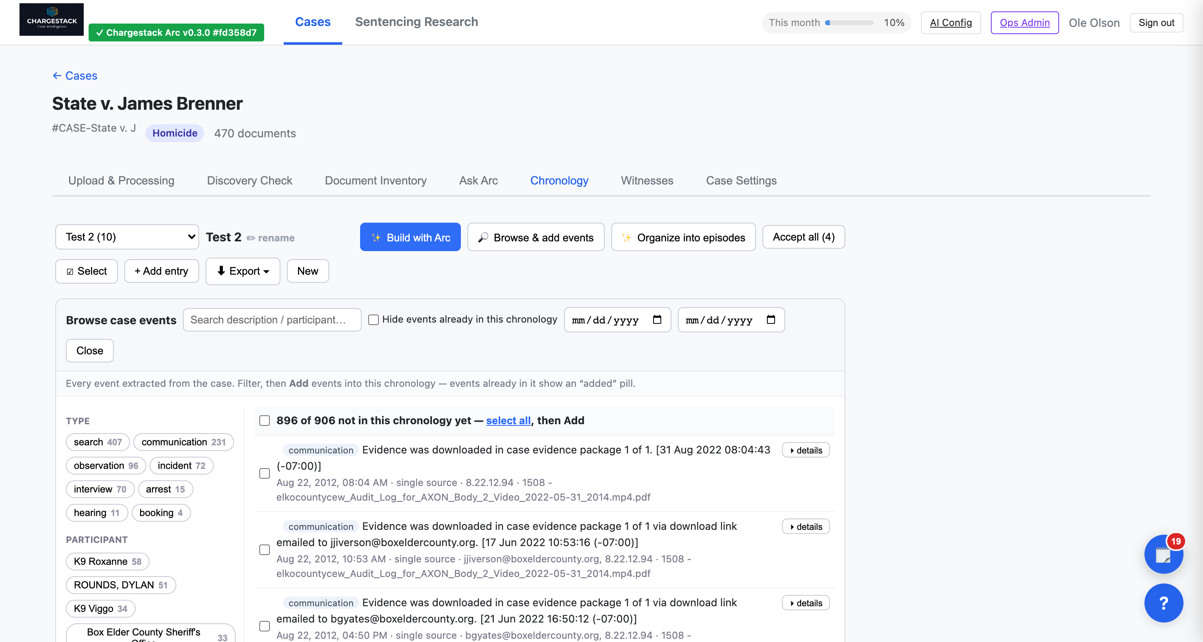The image size is (1203, 642).
Task: Click Accept all (4)
Action: click(x=803, y=237)
